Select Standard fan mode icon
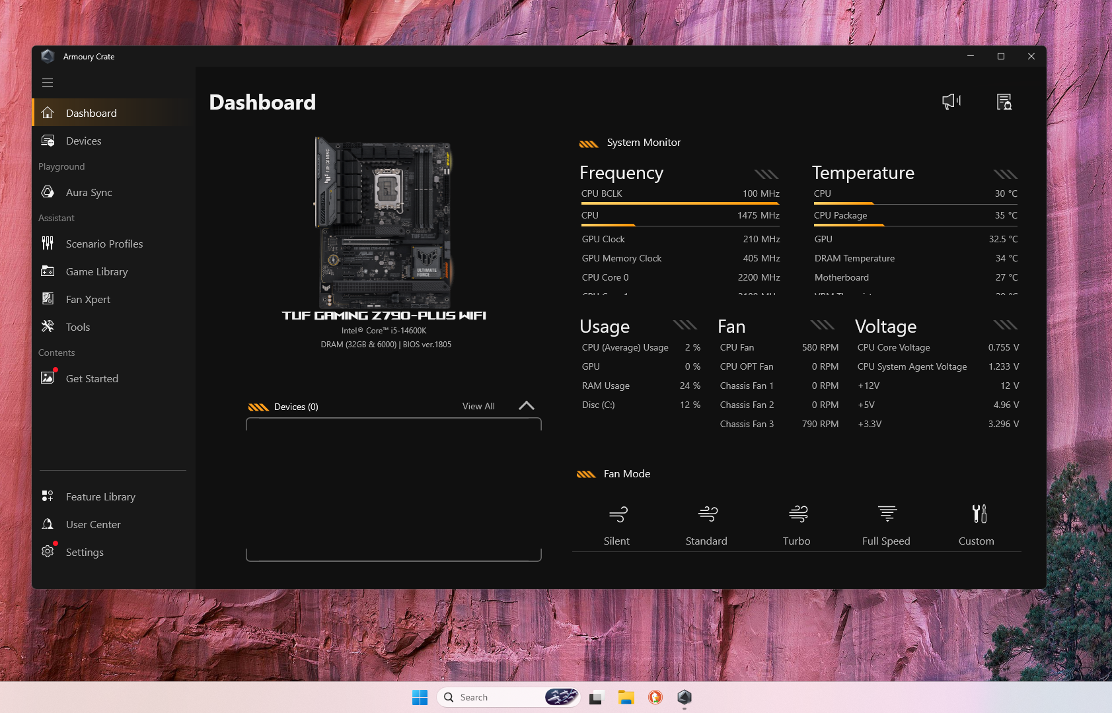The image size is (1112, 713). tap(708, 514)
